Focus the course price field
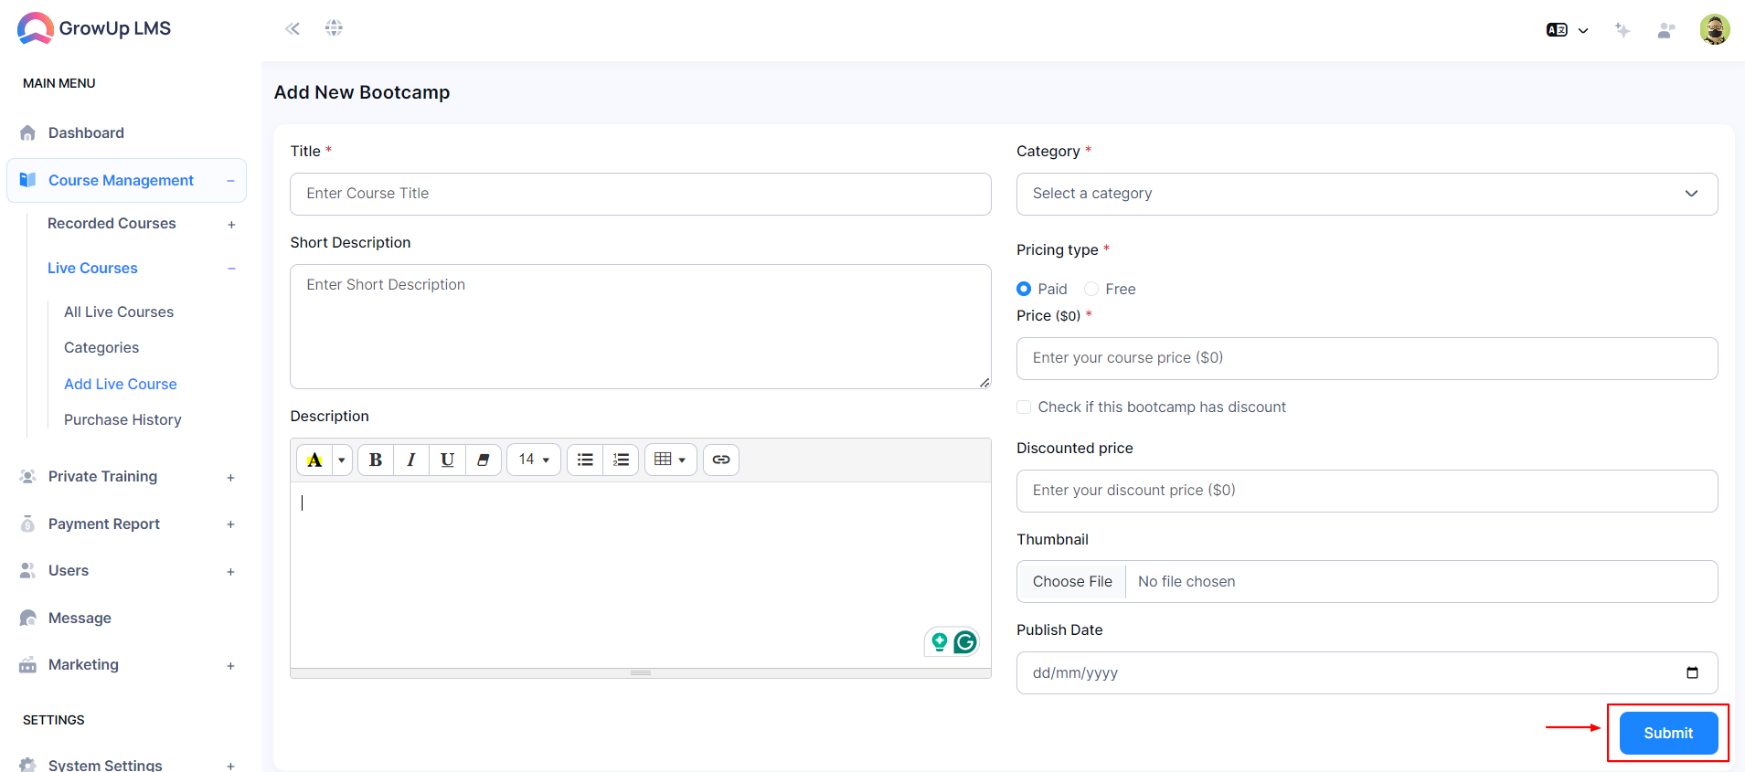Screen dimensions: 1745x772 click(1367, 358)
